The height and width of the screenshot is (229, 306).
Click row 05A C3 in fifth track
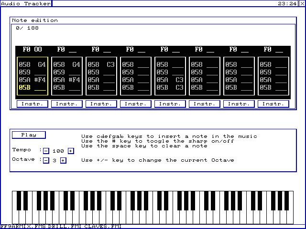coord(170,80)
